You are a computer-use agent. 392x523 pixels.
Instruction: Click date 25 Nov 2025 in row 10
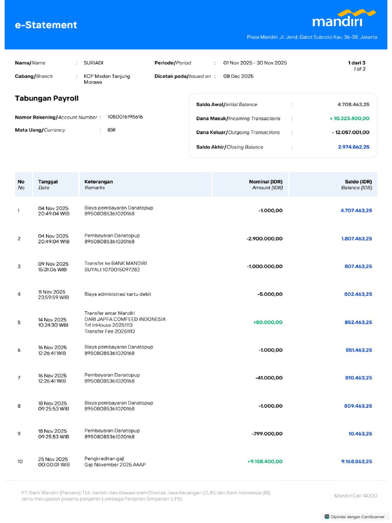(x=53, y=459)
